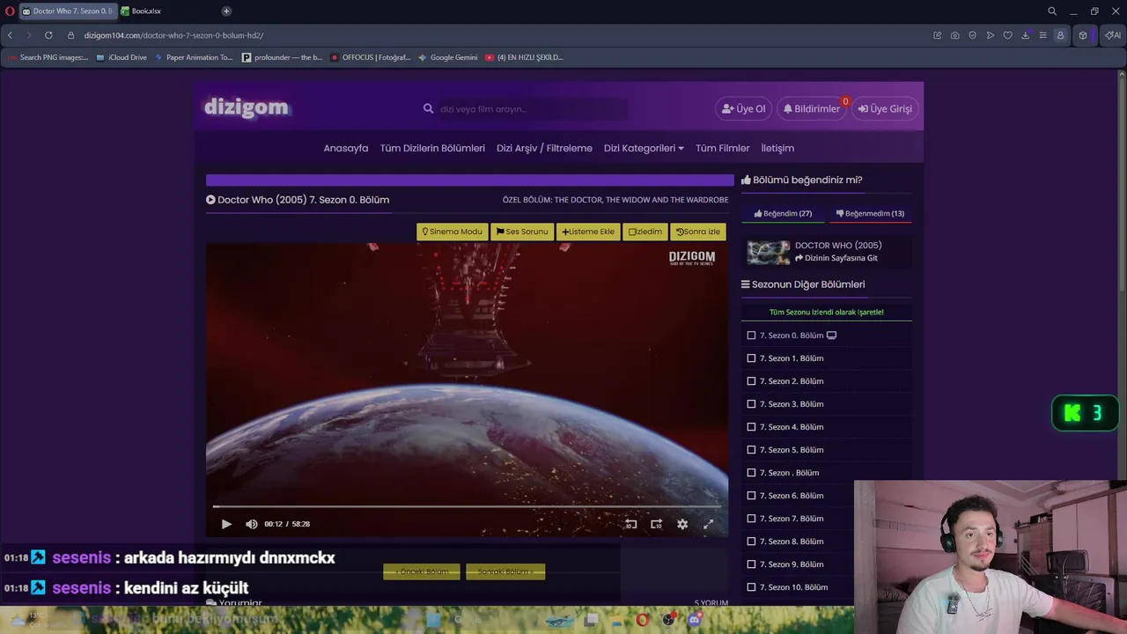Click Dizinin Sayfasına Git link
Screen dimensions: 1127x634
[836, 258]
